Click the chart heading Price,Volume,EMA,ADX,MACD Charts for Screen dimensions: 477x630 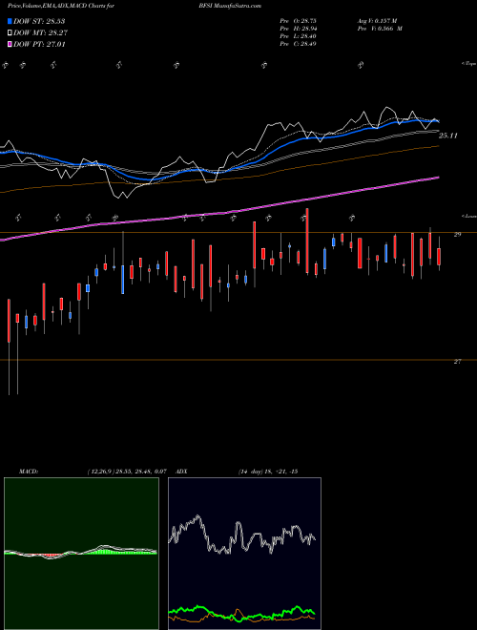coord(61,6)
